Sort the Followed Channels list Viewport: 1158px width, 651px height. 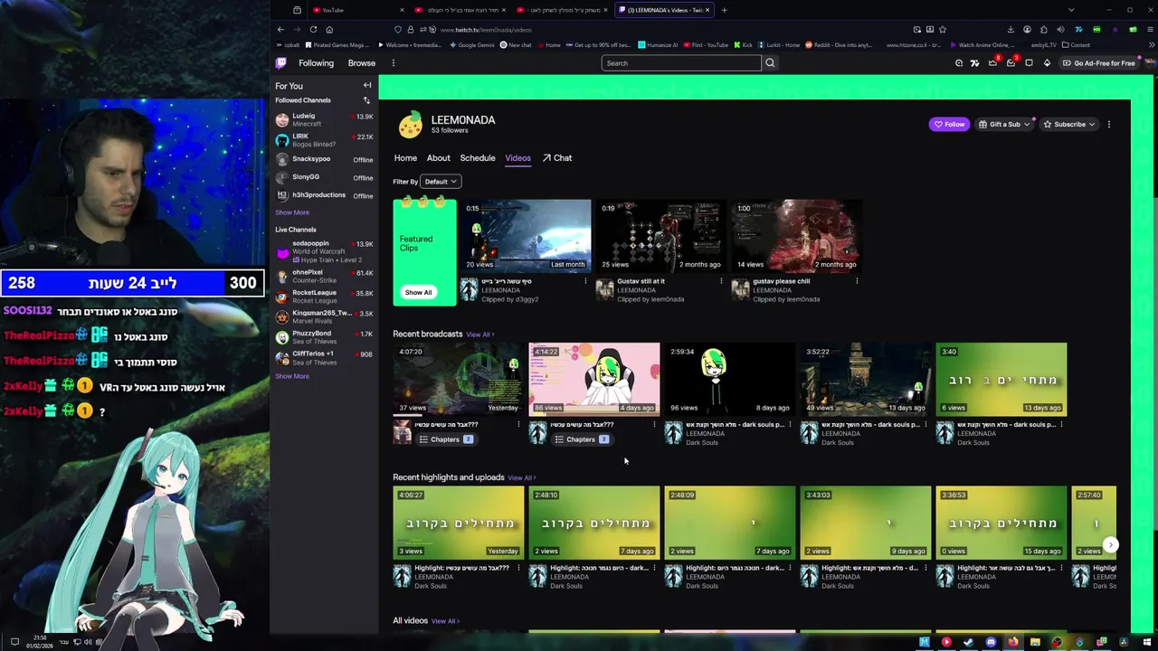point(366,100)
